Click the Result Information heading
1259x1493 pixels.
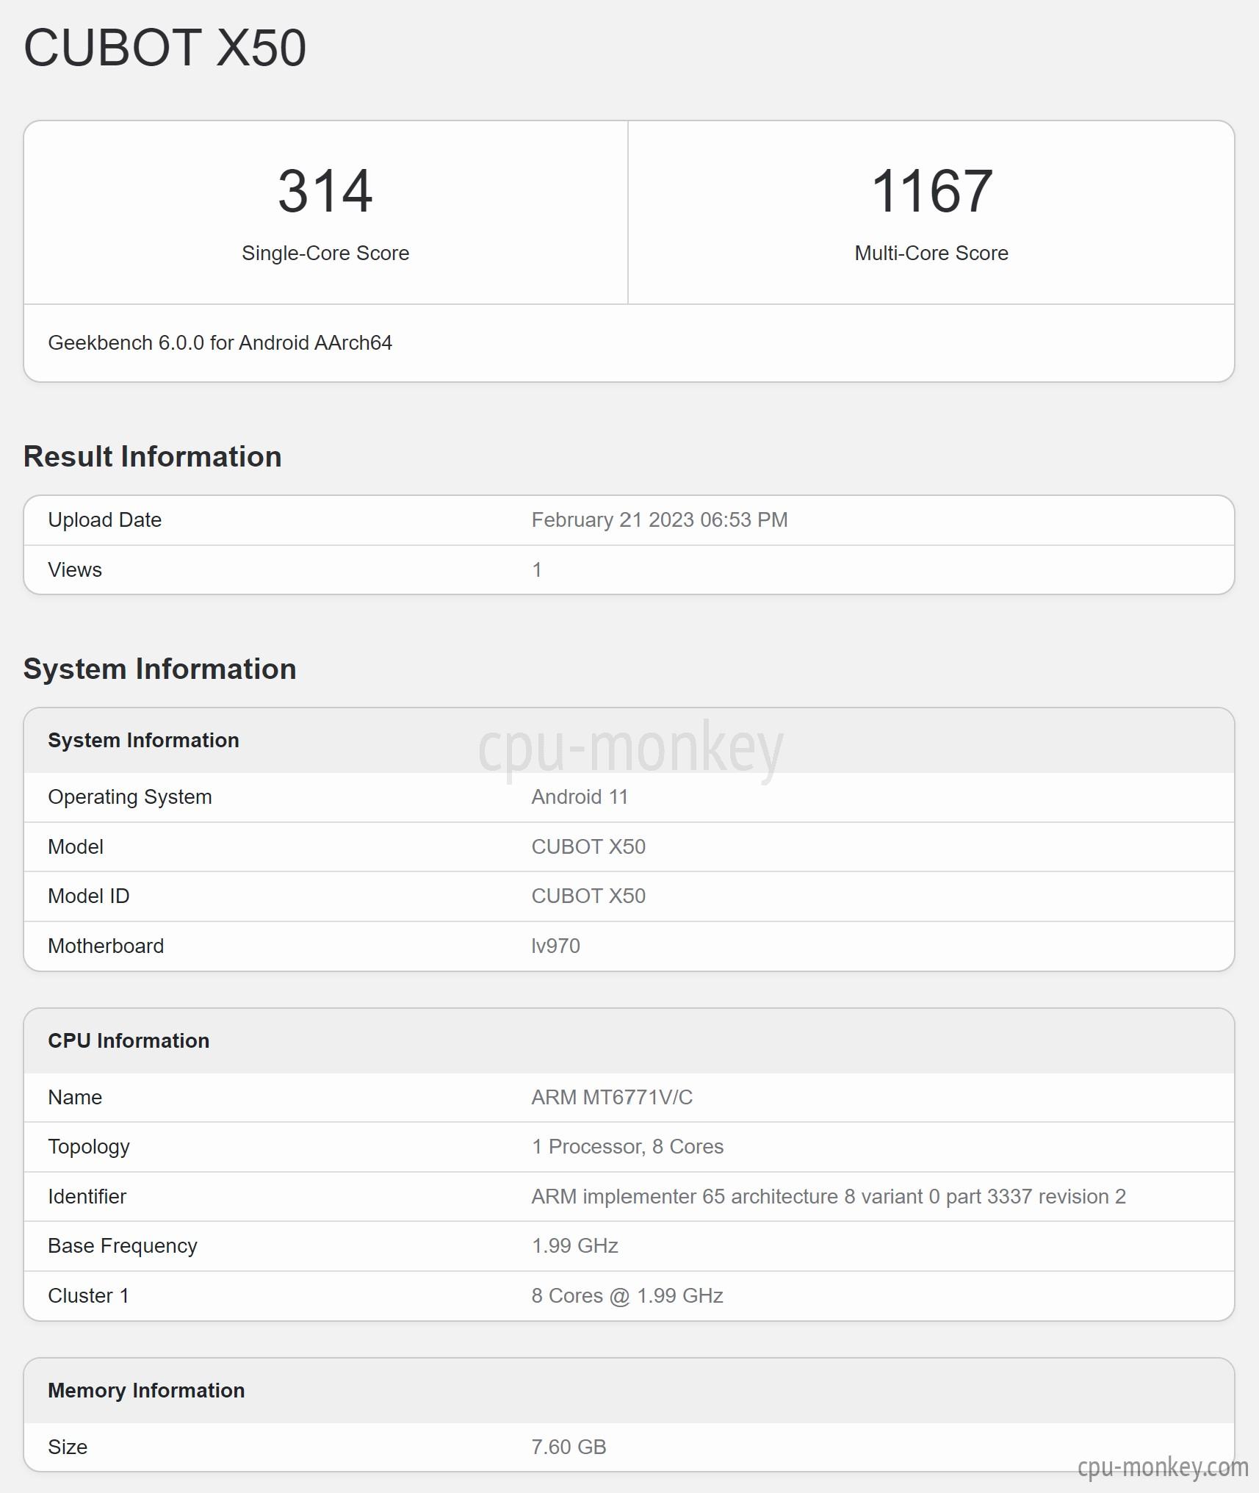[153, 456]
